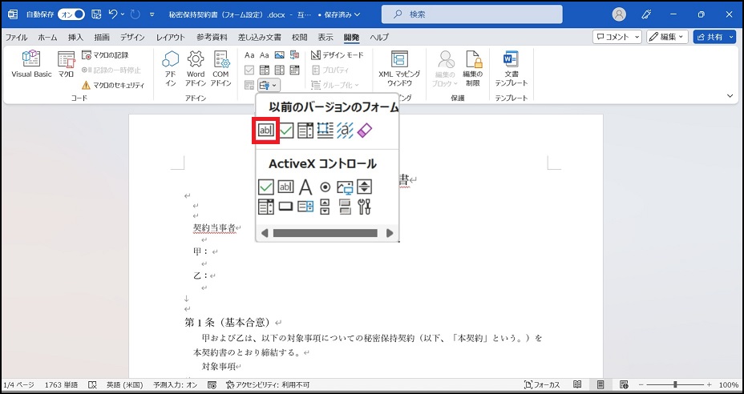The image size is (744, 394).
Task: Insert rich text content control (first Aa)
Action: tap(249, 55)
